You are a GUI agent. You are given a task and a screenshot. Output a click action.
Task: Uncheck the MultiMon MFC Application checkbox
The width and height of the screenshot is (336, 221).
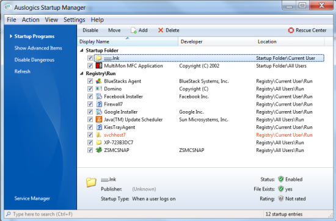click(90, 66)
